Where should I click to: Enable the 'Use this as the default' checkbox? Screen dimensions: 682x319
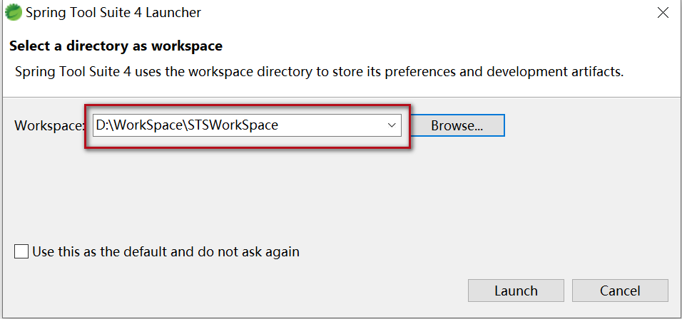coord(21,251)
